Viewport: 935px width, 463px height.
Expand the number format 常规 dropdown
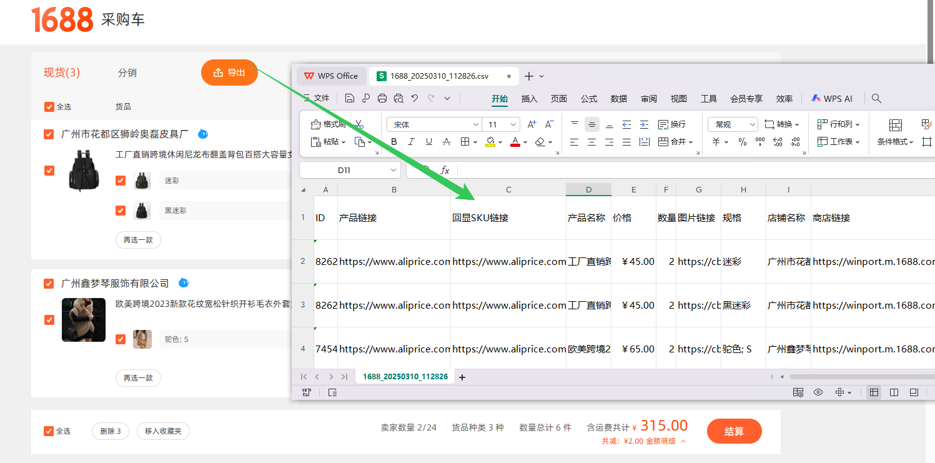(x=751, y=125)
